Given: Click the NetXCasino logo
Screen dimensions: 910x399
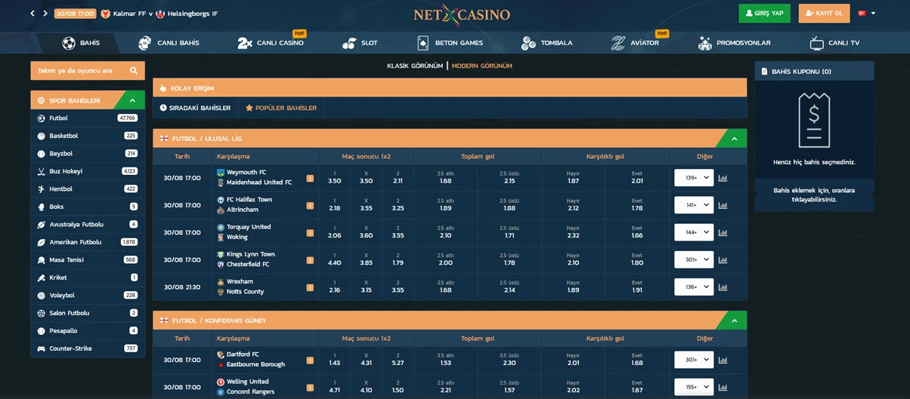Looking at the screenshot, I should click(462, 14).
